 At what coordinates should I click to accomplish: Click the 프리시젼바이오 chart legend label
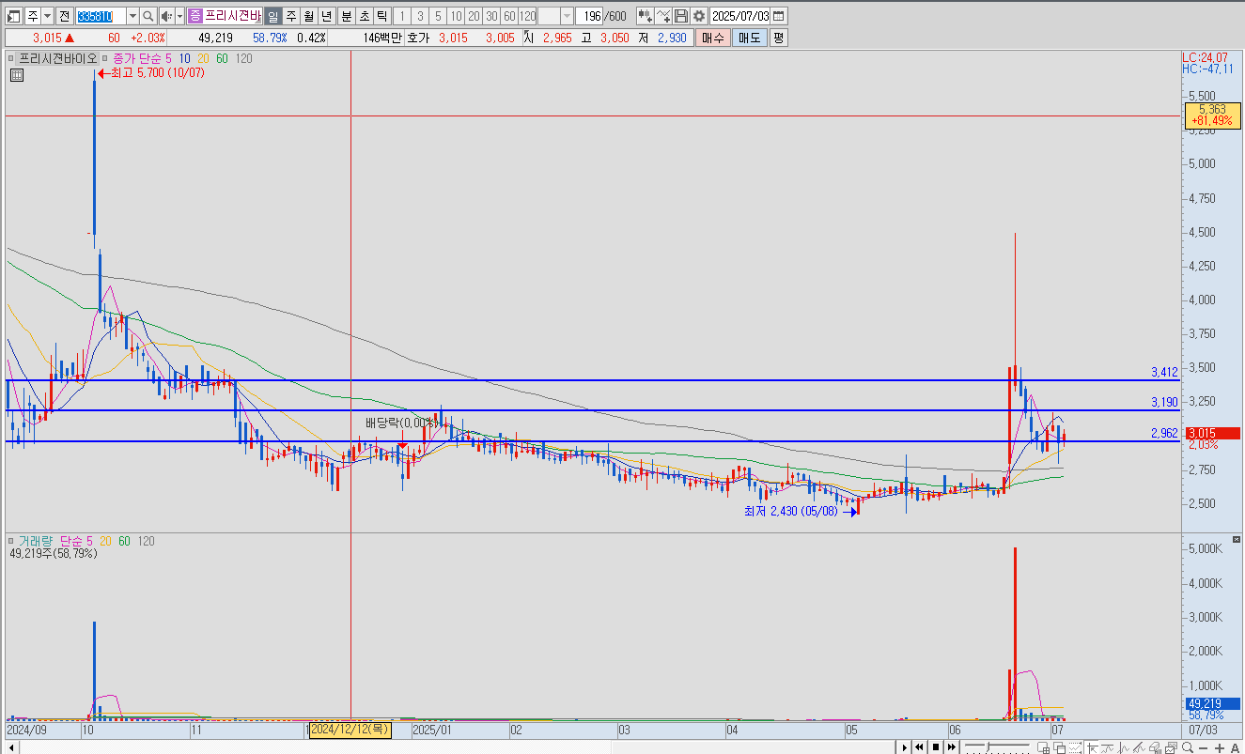click(58, 58)
